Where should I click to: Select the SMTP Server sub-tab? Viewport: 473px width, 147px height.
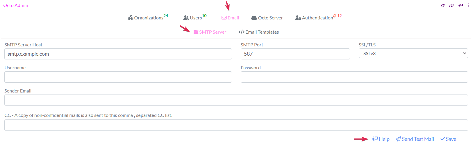tap(210, 32)
